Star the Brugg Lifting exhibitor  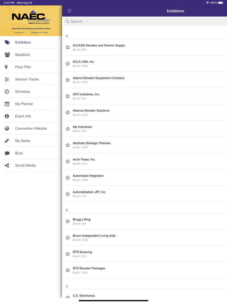[68, 221]
